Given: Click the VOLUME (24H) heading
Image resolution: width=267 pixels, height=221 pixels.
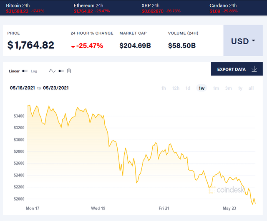Looking at the screenshot, I should click(x=183, y=33).
